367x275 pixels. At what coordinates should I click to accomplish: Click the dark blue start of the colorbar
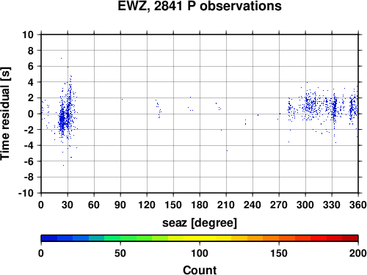coord(49,238)
